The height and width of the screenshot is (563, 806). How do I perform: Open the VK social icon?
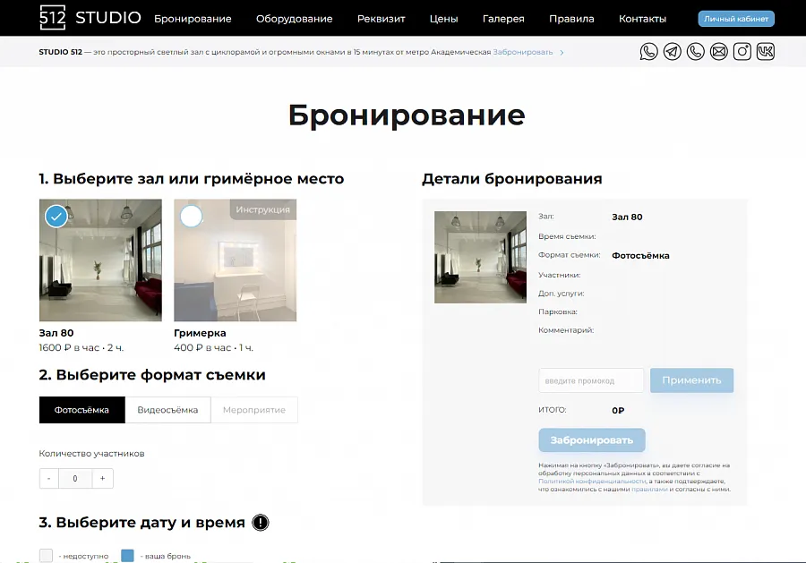[x=766, y=52]
